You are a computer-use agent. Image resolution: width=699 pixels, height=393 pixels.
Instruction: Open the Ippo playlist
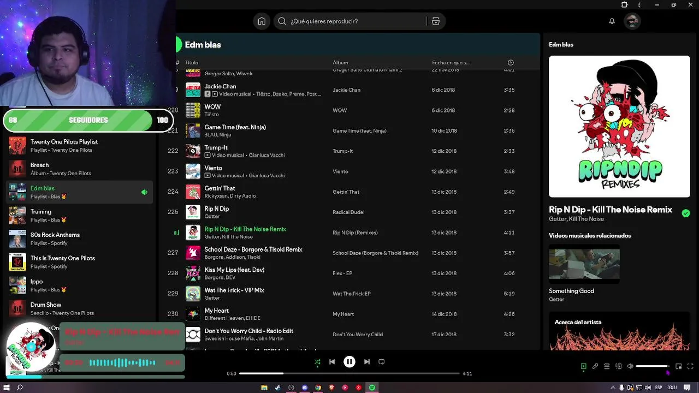pos(79,285)
